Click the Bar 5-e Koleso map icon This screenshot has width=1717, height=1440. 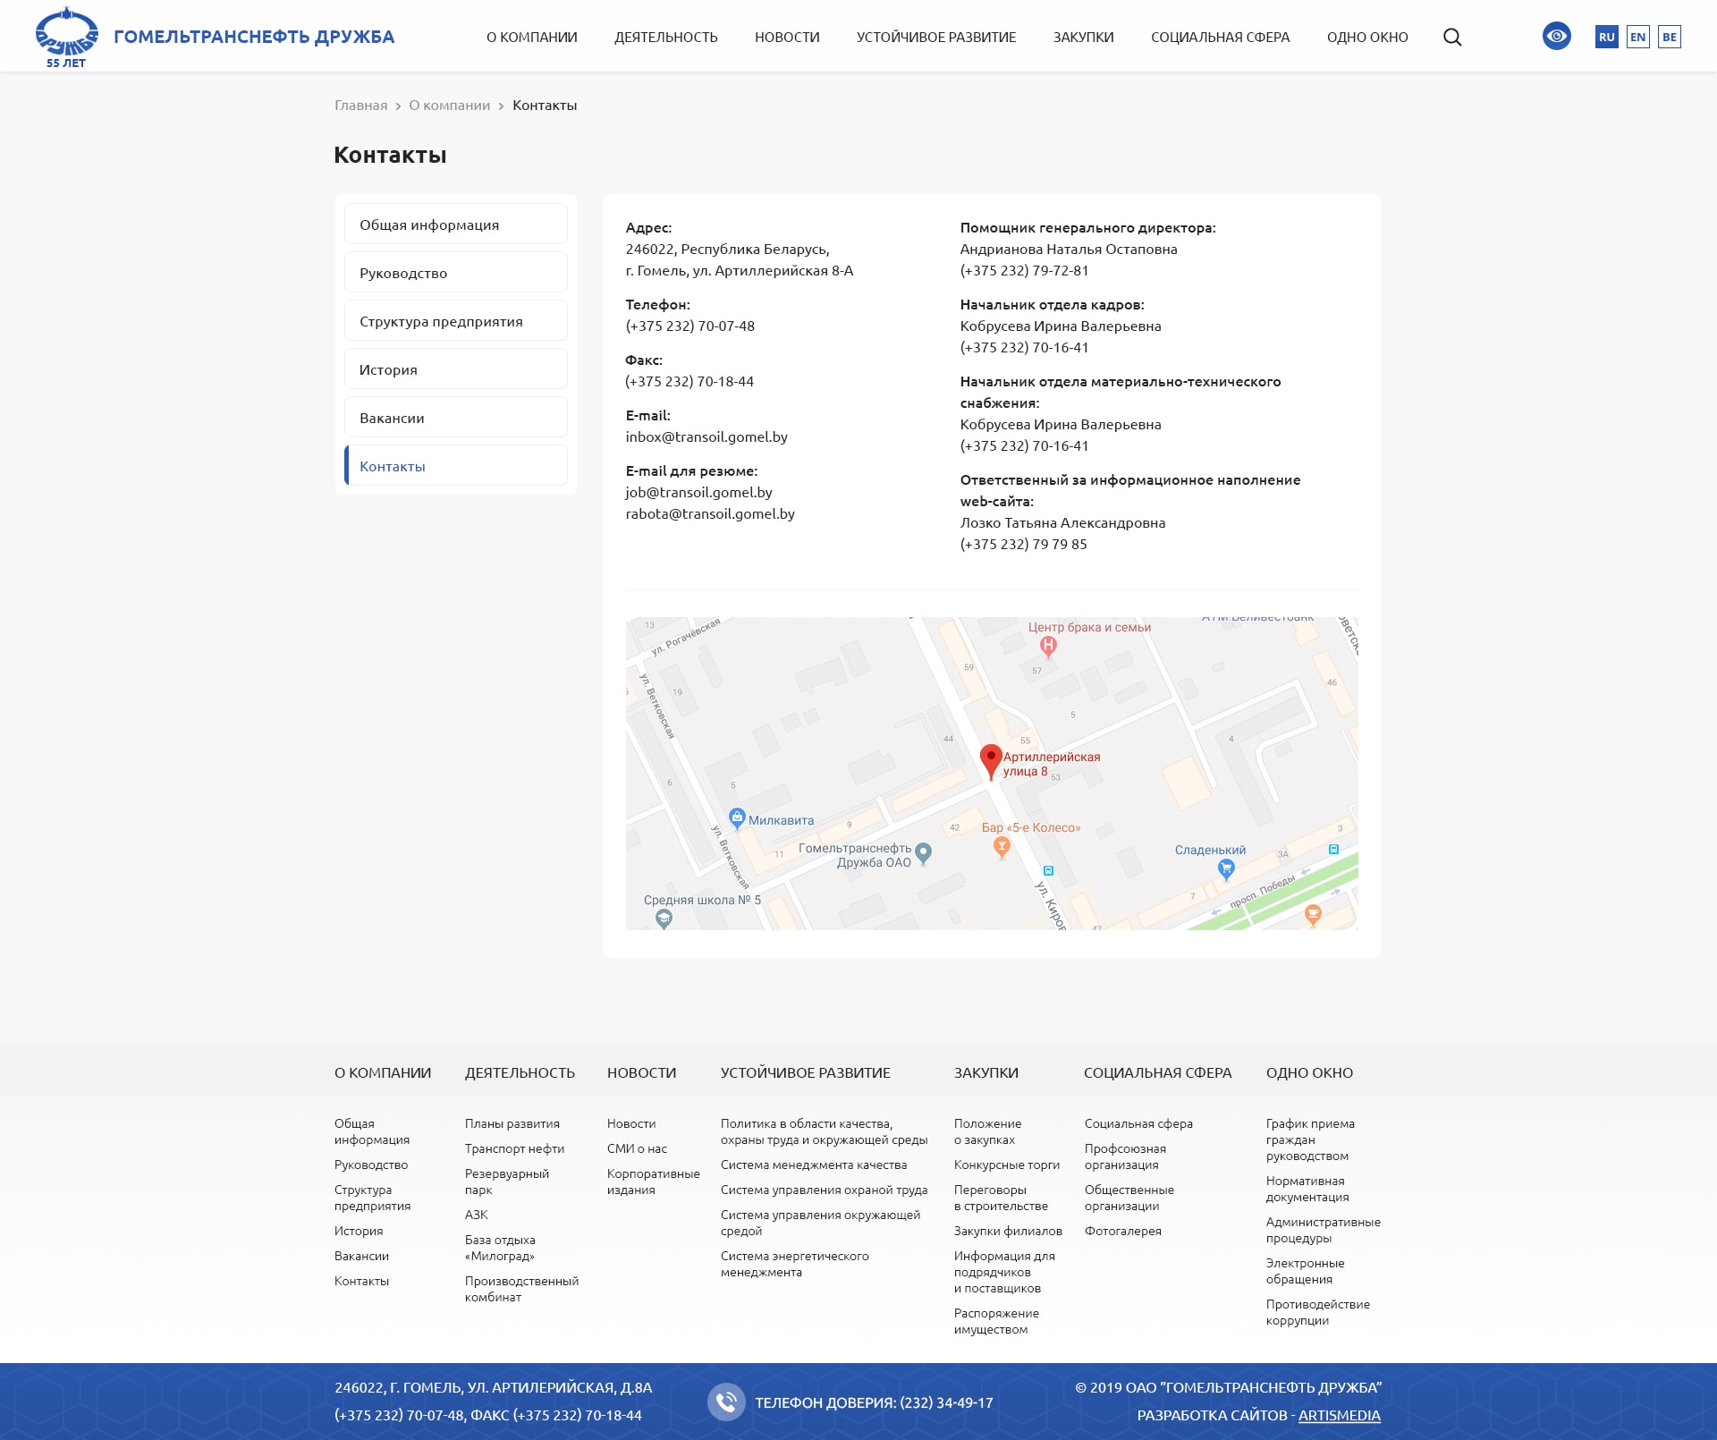[x=1002, y=846]
